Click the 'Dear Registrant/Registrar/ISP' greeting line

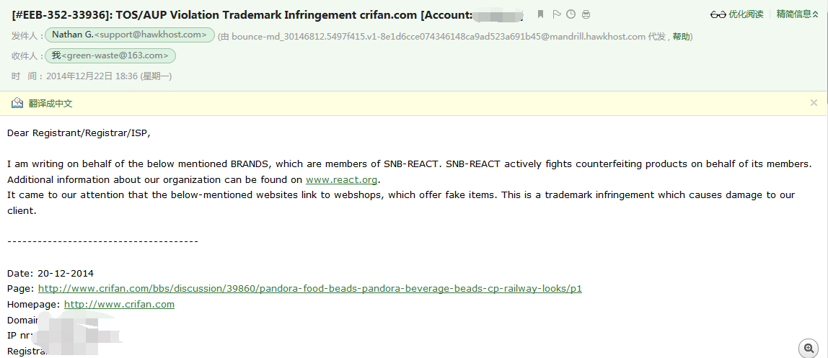pos(79,133)
